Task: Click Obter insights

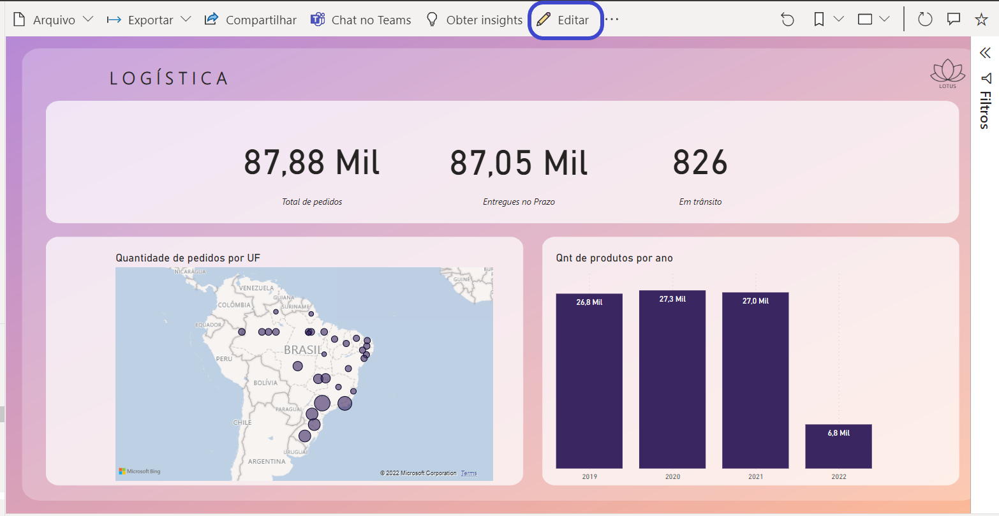Action: point(474,20)
